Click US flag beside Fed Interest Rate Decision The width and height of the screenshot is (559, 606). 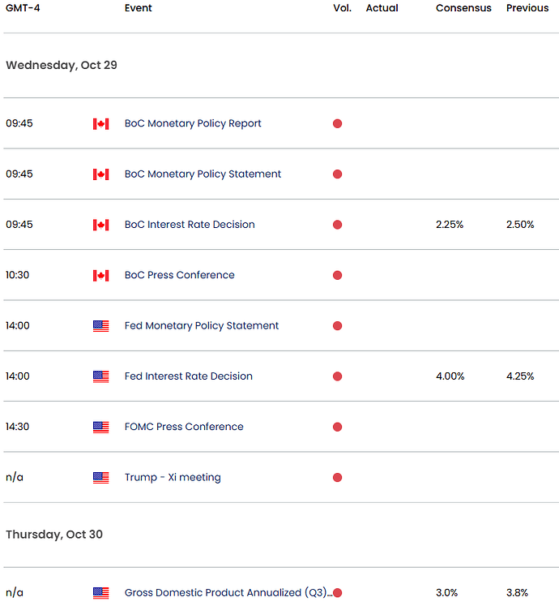coord(100,376)
